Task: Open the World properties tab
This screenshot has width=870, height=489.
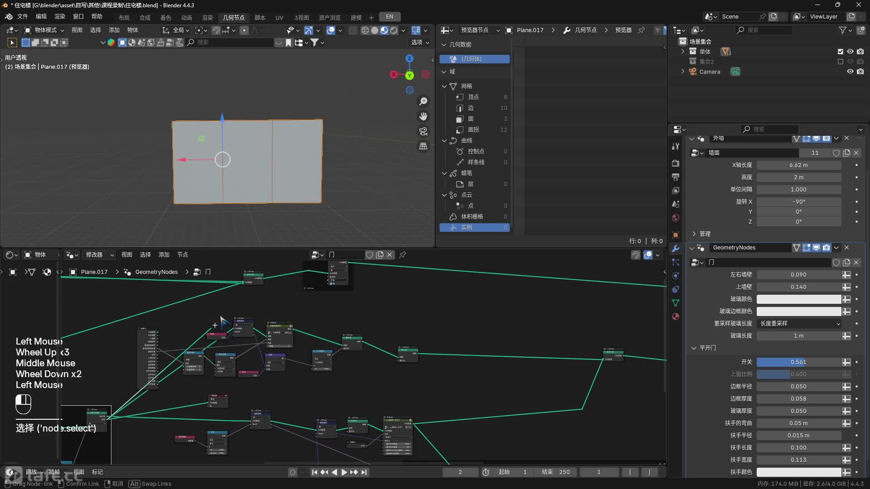Action: [x=676, y=218]
